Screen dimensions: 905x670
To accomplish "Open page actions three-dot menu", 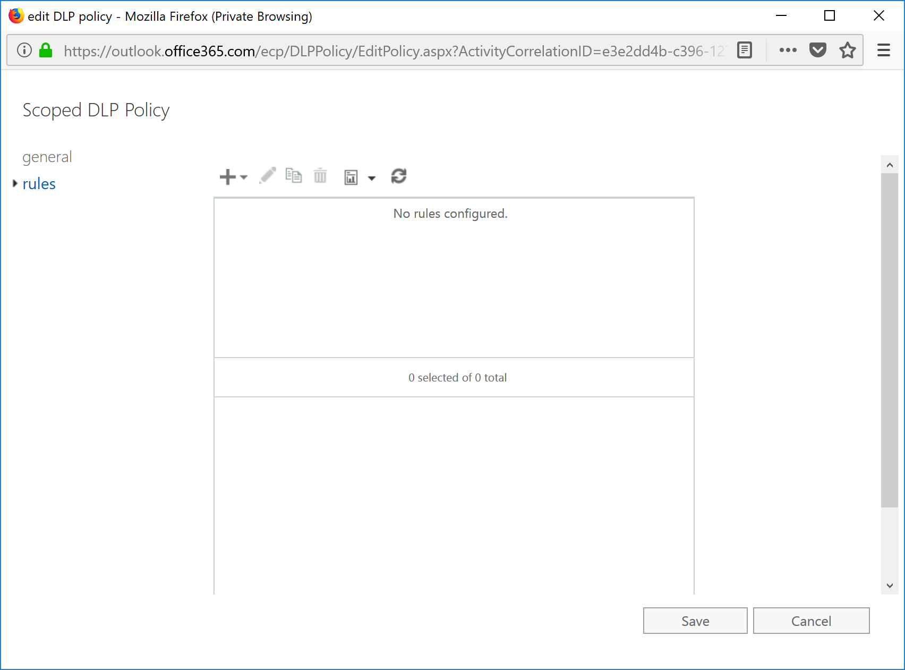I will point(788,50).
